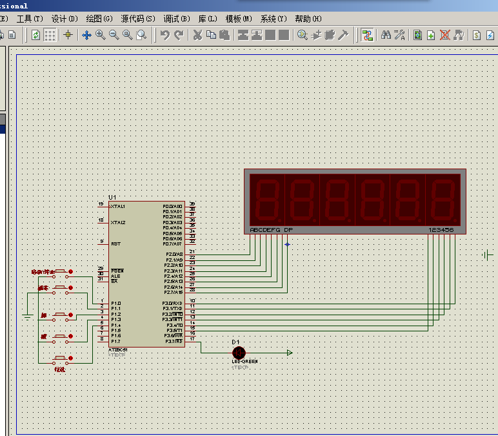Click the "ABCDEFG DP" display pin label
Image resolution: width=498 pixels, height=436 pixels.
(x=271, y=230)
